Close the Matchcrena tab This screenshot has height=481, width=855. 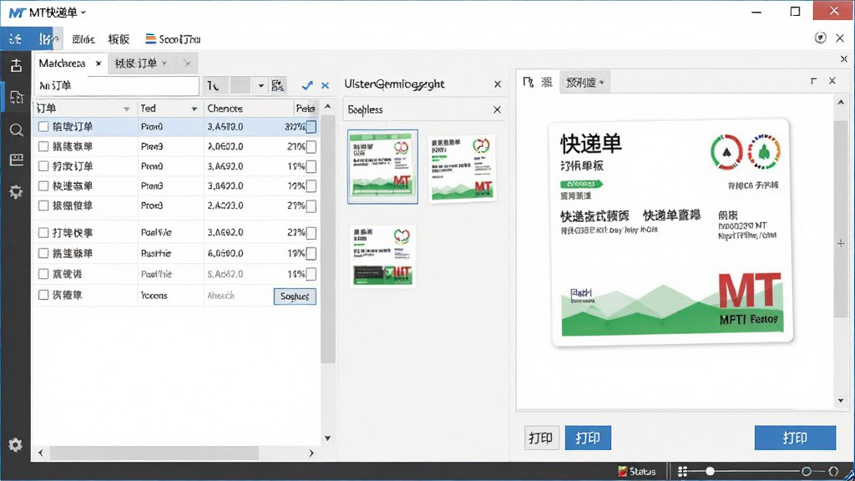pos(99,63)
